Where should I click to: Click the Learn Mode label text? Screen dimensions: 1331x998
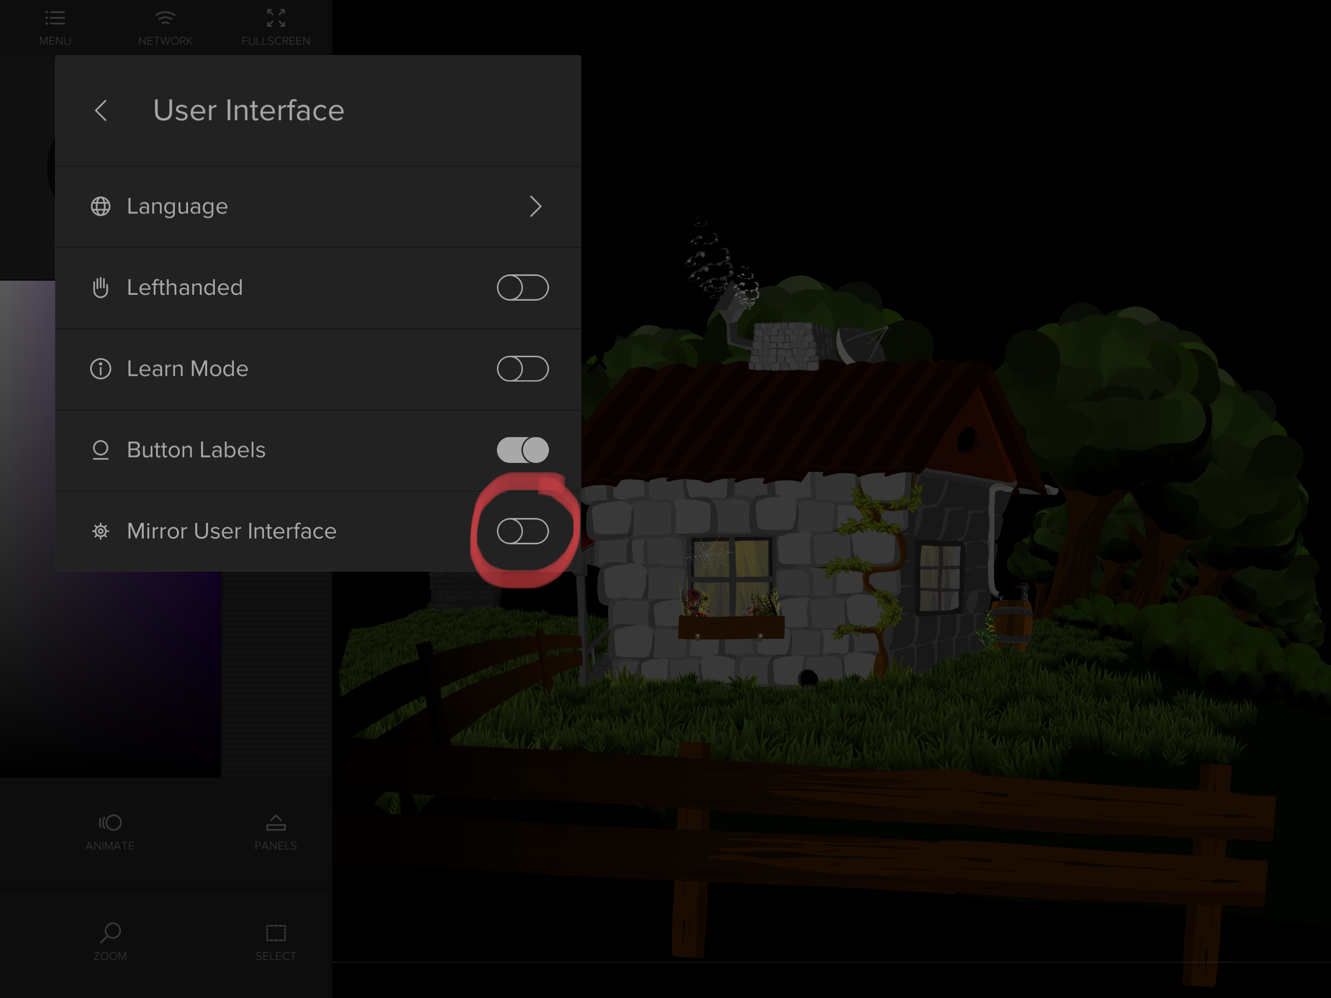[187, 369]
